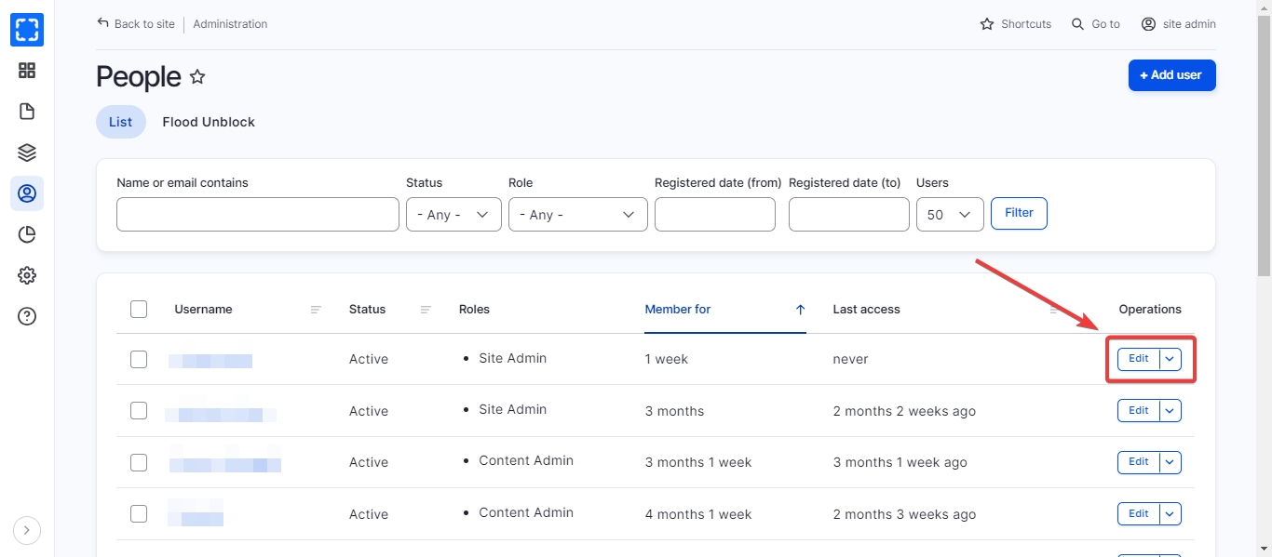The image size is (1272, 557).
Task: Click the Back to site link
Action: [136, 24]
